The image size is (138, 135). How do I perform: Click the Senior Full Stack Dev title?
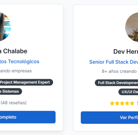tap(114, 62)
